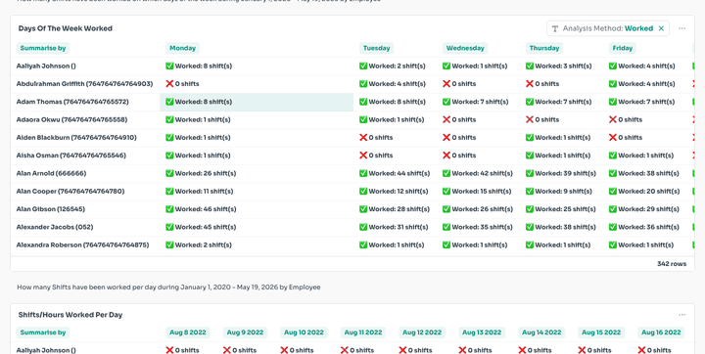Click the 342 rows count label
705x354 pixels.
(x=672, y=264)
